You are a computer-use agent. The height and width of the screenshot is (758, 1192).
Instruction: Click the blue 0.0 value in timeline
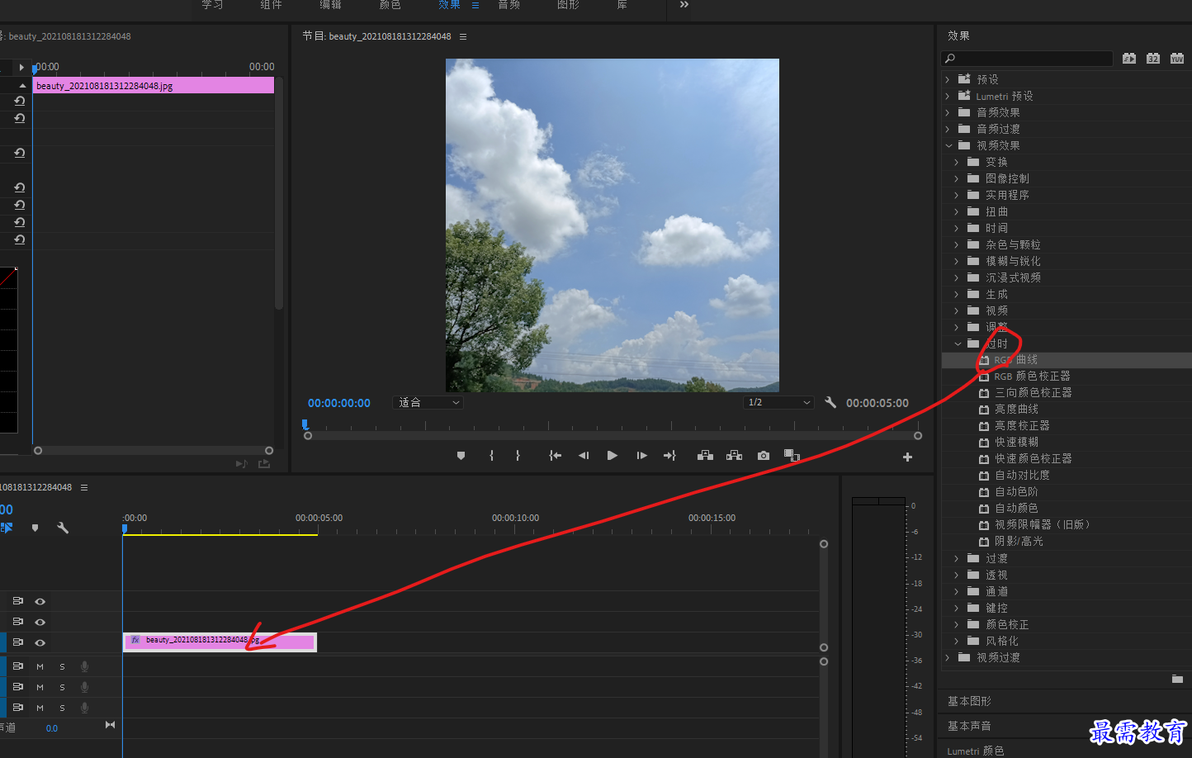click(52, 728)
